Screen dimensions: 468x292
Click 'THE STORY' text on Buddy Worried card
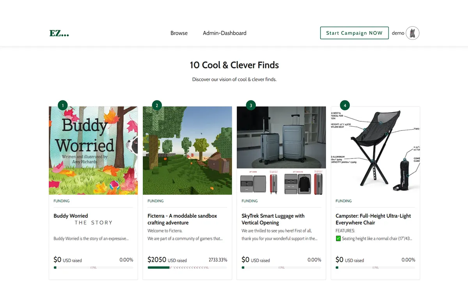[94, 223]
